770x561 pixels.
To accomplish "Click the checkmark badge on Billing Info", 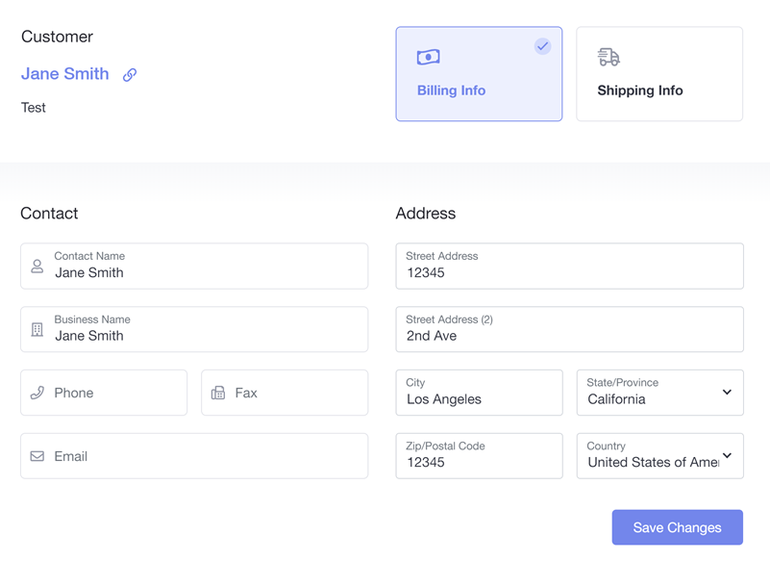I will 543,46.
